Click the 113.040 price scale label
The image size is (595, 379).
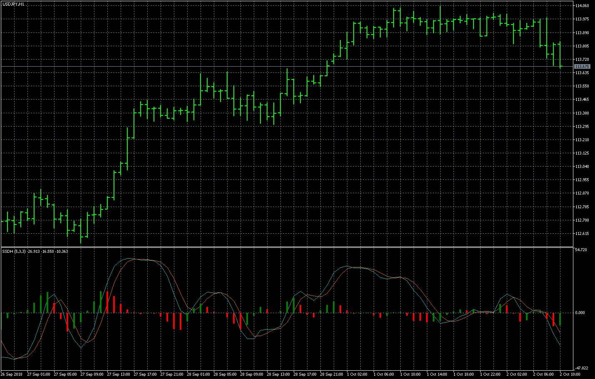tap(582, 167)
